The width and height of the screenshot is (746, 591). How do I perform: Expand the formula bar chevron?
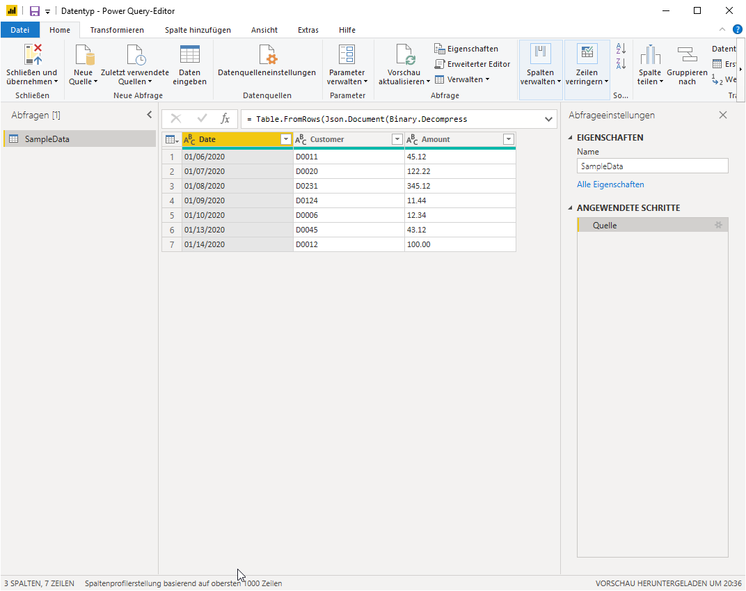(x=548, y=120)
